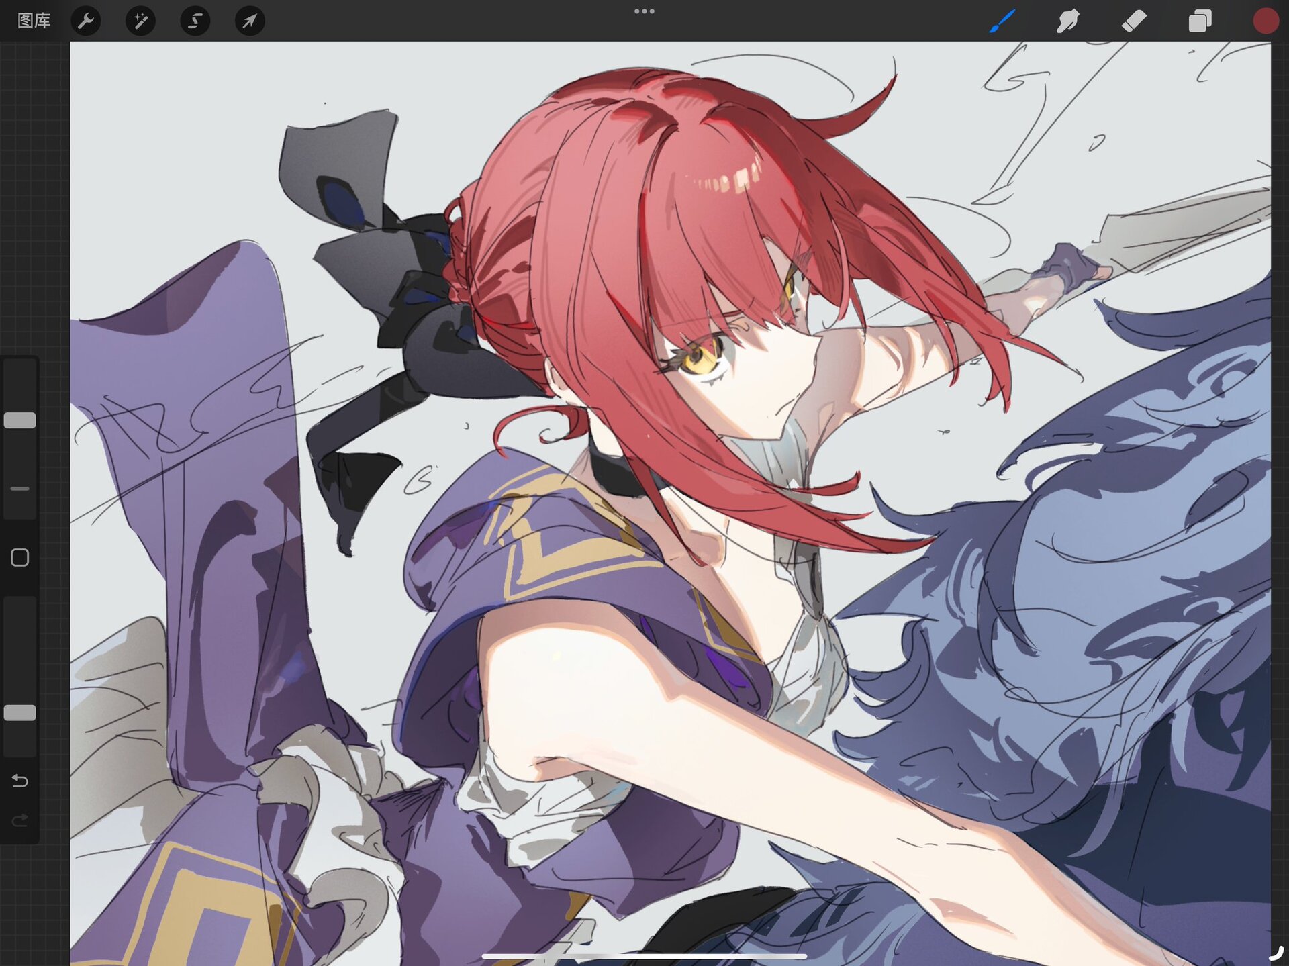Click the brush size slider handle
Image resolution: width=1289 pixels, height=966 pixels.
tap(19, 420)
